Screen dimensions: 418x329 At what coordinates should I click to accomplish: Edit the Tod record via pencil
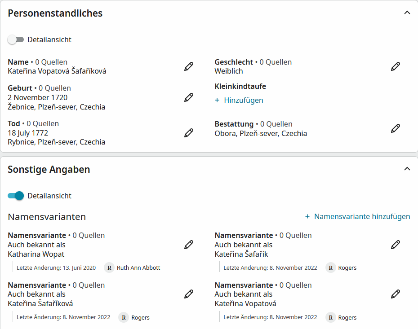click(189, 133)
